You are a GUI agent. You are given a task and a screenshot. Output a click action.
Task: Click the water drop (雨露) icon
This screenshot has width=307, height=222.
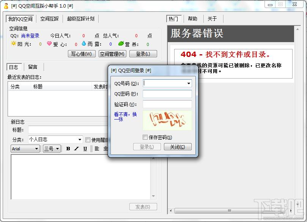point(84,44)
